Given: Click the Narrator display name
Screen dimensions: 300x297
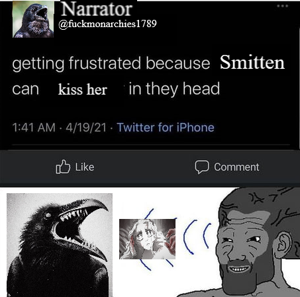Looking at the screenshot, I should (x=97, y=9).
